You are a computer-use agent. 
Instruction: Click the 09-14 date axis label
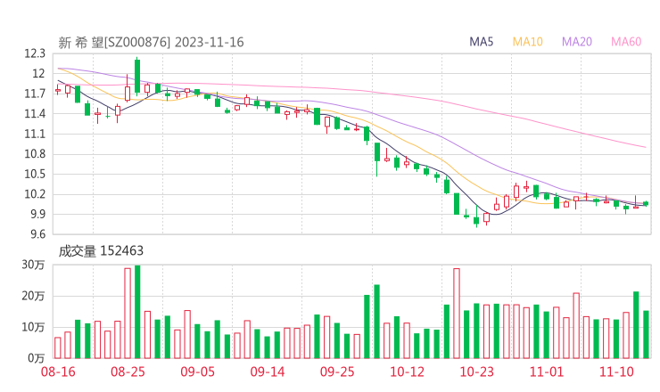268,372
